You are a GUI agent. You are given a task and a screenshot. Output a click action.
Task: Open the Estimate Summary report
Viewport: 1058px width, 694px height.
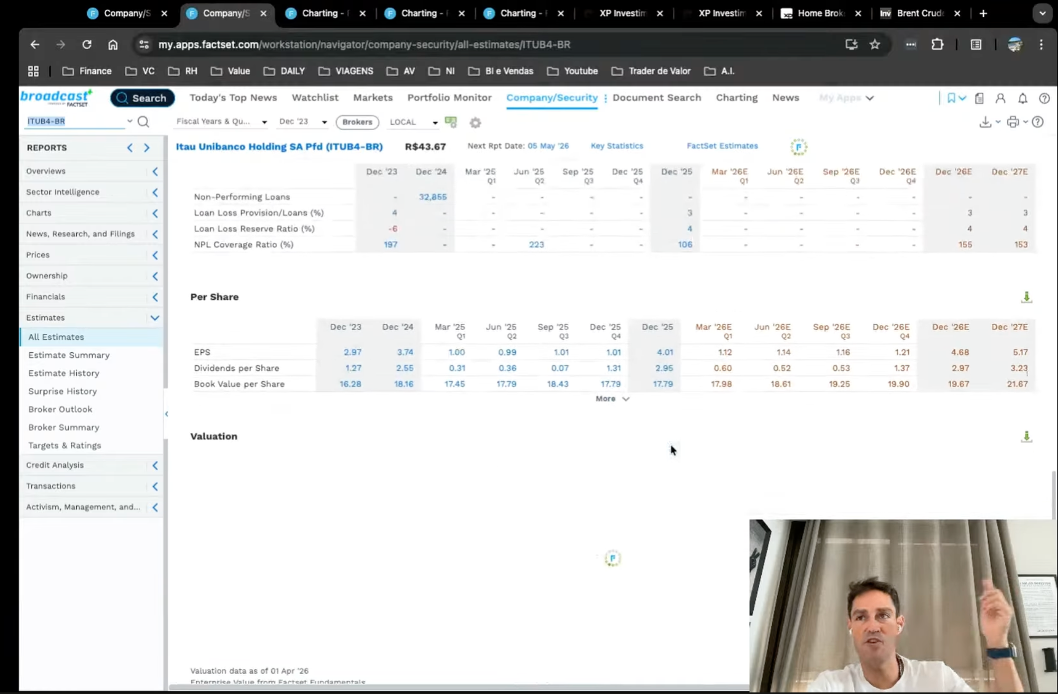click(x=69, y=355)
